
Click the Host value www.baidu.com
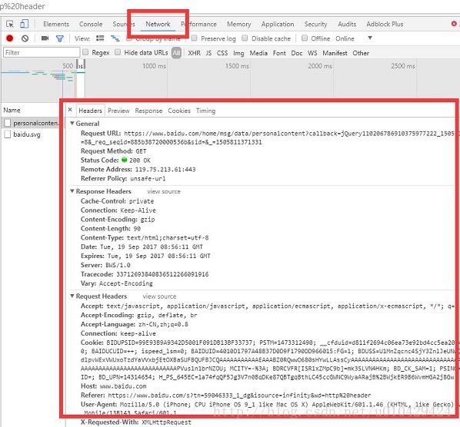pos(123,386)
